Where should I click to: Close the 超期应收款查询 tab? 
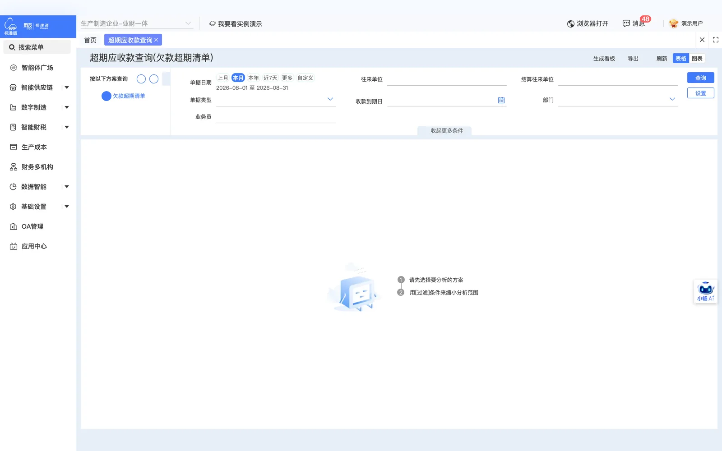click(x=156, y=40)
